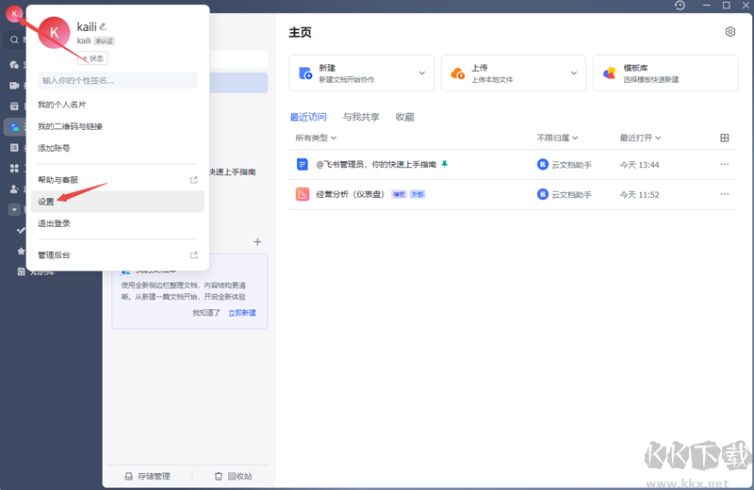Click the 状态 add status button
The height and width of the screenshot is (490, 754).
coord(92,58)
